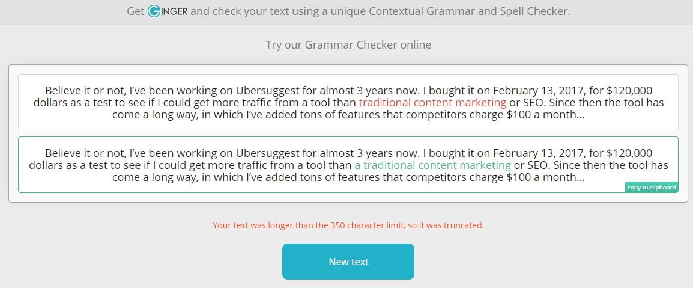
Task: Click "$100 a month…" ending the corrected text
Action: click(x=545, y=177)
